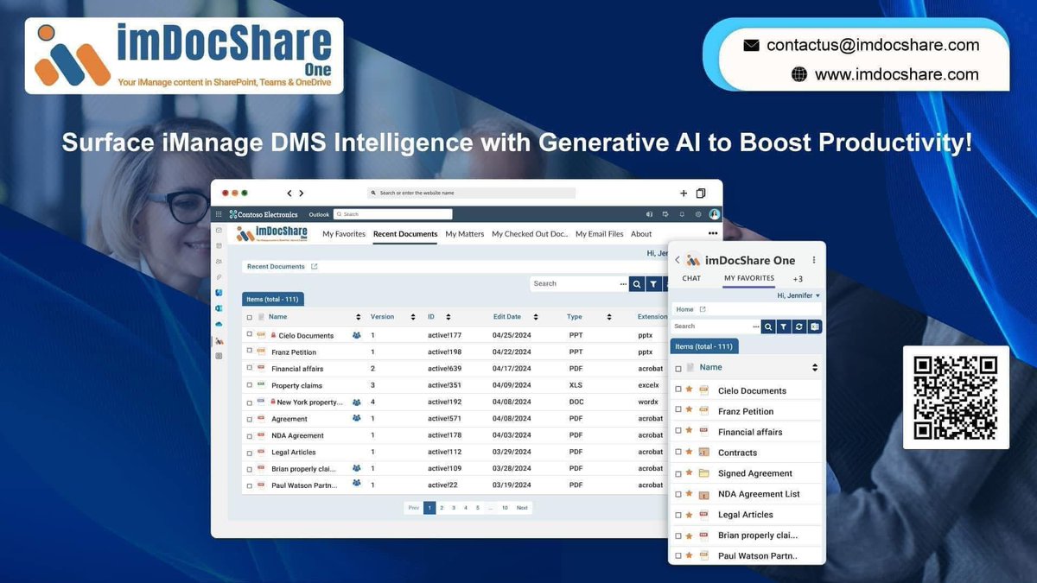
Task: Click shared users icon on Agreement row
Action: (357, 418)
